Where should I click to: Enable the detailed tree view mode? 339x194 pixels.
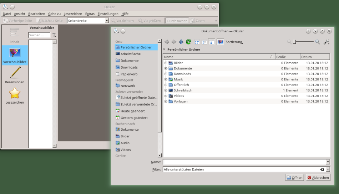coord(212,42)
